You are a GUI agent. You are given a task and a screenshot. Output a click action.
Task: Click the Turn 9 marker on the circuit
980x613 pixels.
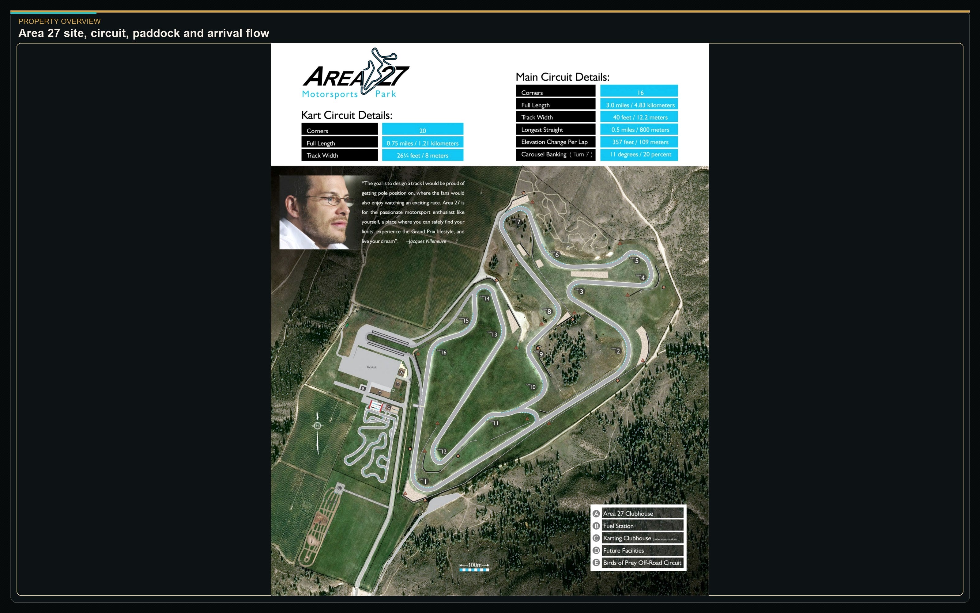click(540, 354)
